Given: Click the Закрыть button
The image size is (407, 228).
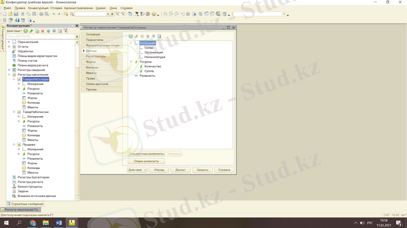Looking at the screenshot, I should coord(202,170).
